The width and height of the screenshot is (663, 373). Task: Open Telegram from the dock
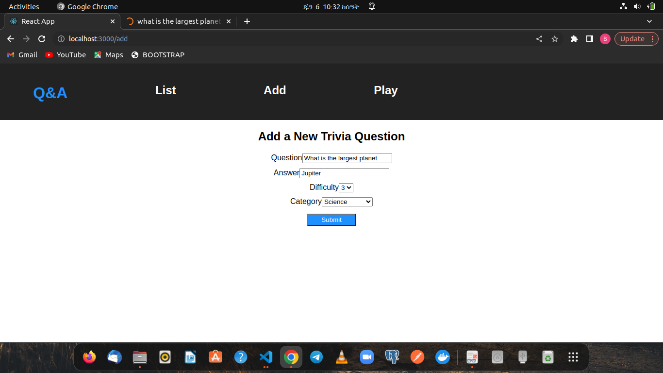316,357
